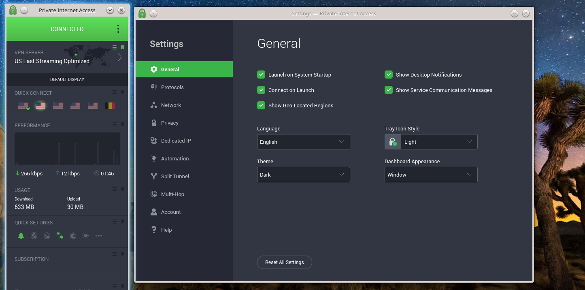The width and height of the screenshot is (585, 290).
Task: Open the Automation settings tab
Action: point(184,158)
